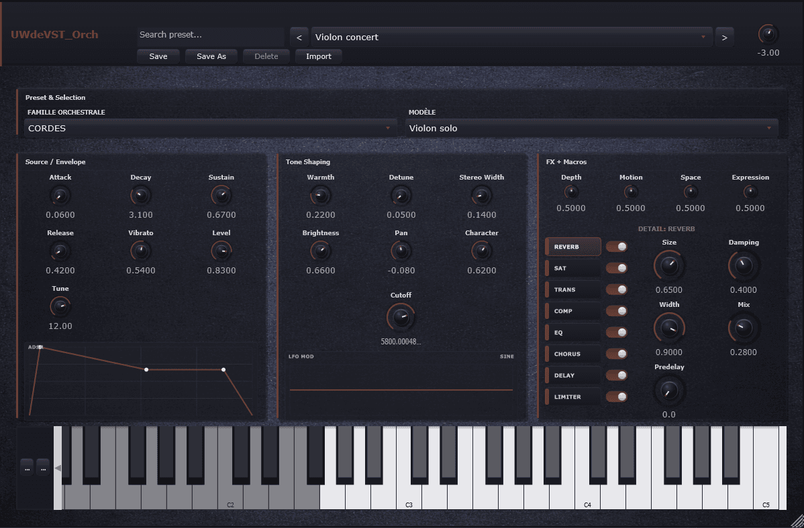Click the Cutoff knob in Tone Shaping
This screenshot has height=528, width=804.
[401, 317]
